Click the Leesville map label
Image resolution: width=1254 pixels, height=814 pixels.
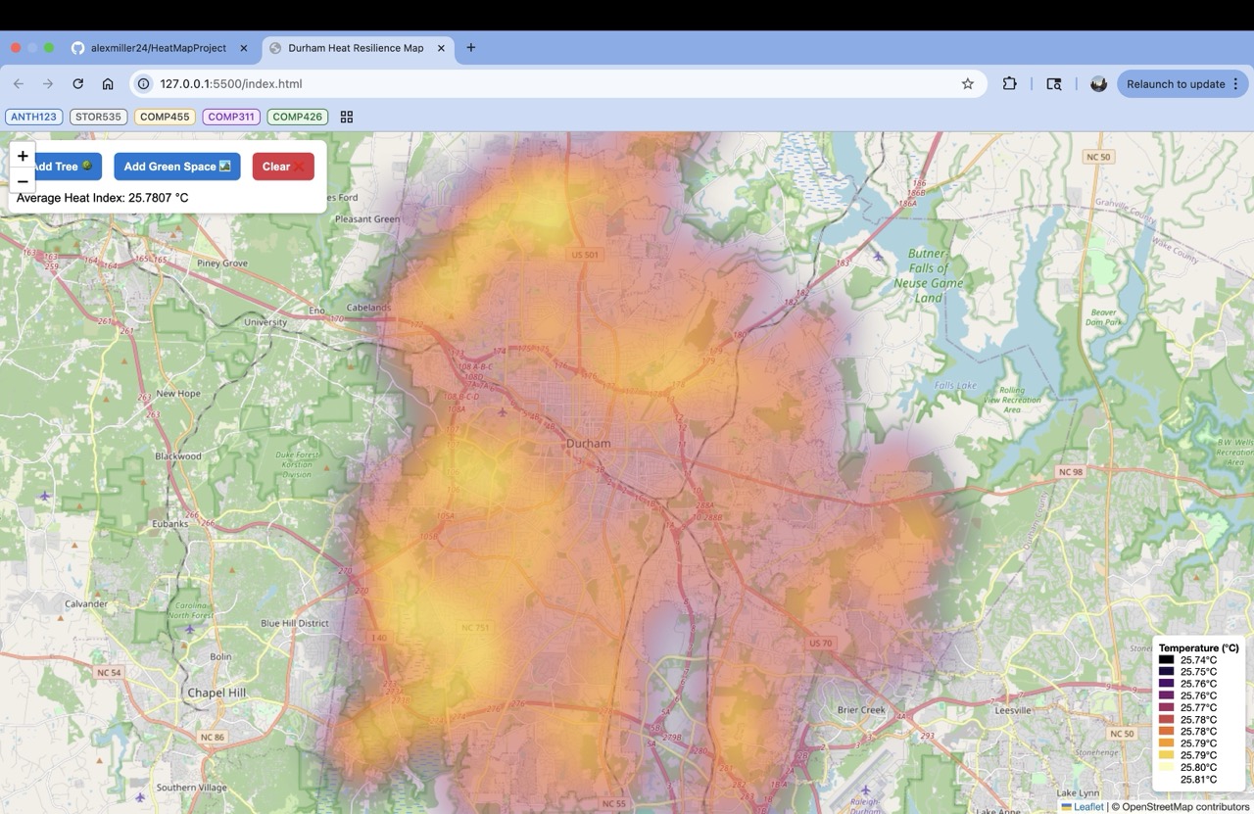click(x=1015, y=711)
